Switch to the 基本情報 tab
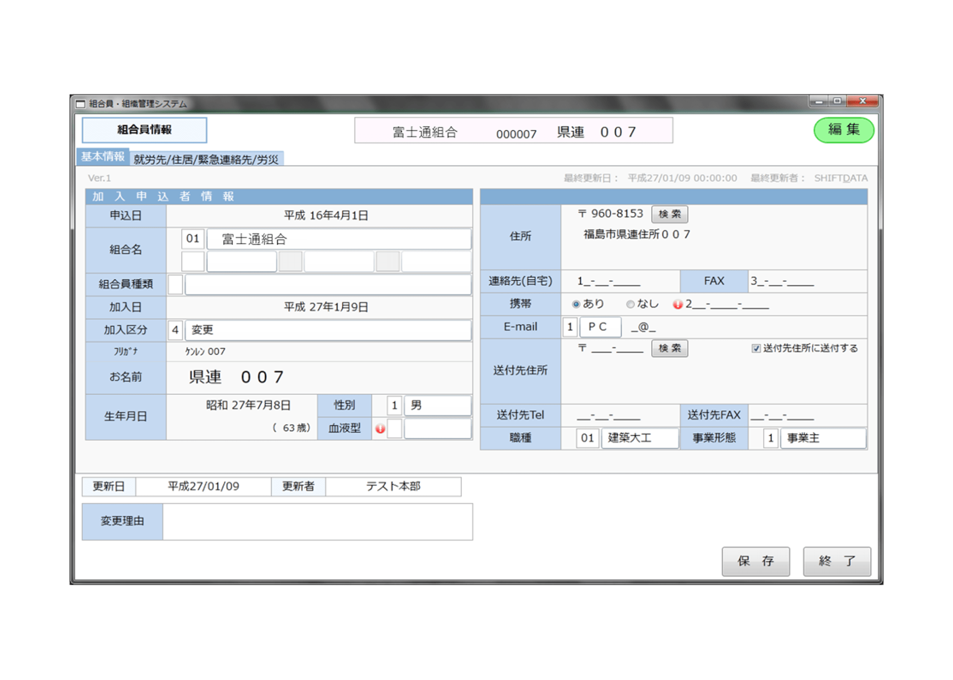This screenshot has width=953, height=680. (x=103, y=157)
